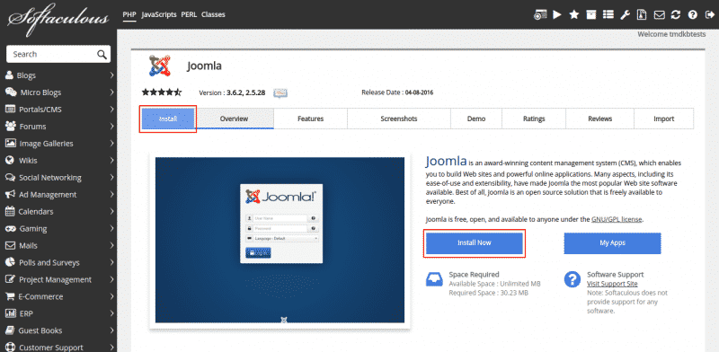
Task: Expand the ERP category
Action: click(x=58, y=313)
